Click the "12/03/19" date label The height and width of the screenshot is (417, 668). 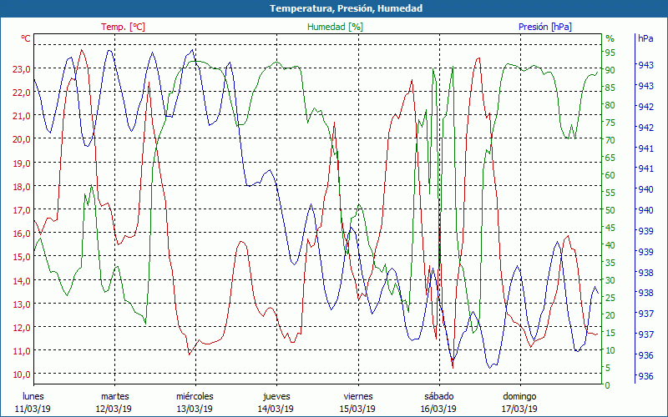click(x=114, y=409)
